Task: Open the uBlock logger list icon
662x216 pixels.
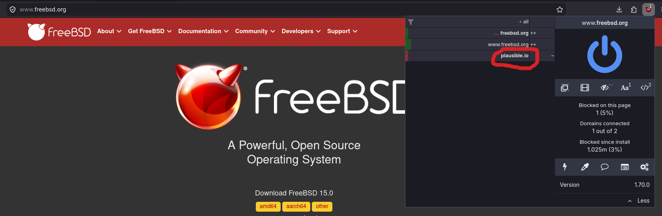Action: click(x=624, y=167)
